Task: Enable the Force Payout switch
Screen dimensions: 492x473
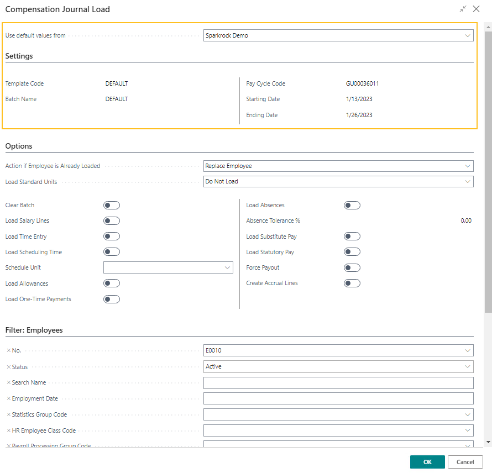Action: coord(352,267)
